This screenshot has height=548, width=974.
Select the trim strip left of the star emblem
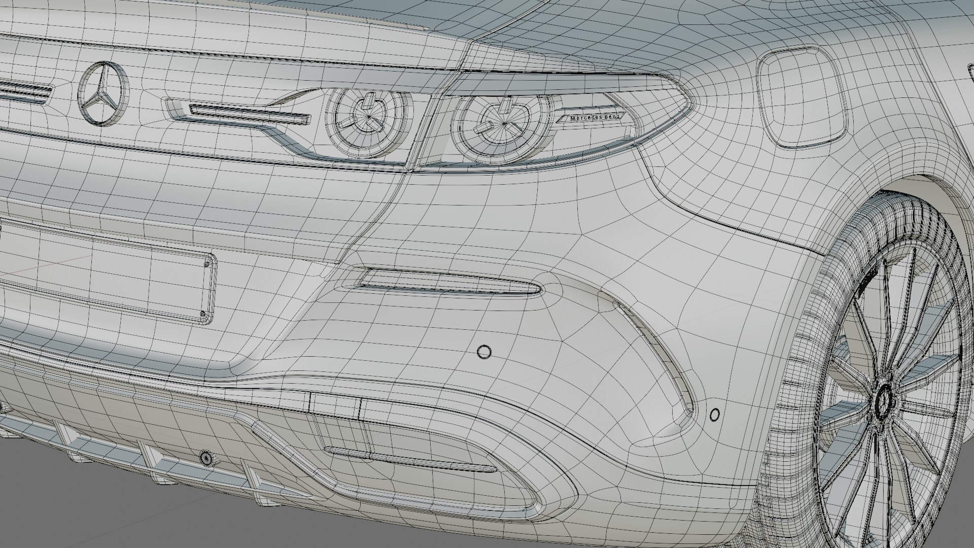(25, 93)
